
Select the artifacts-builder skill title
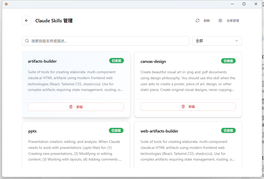pos(42,61)
